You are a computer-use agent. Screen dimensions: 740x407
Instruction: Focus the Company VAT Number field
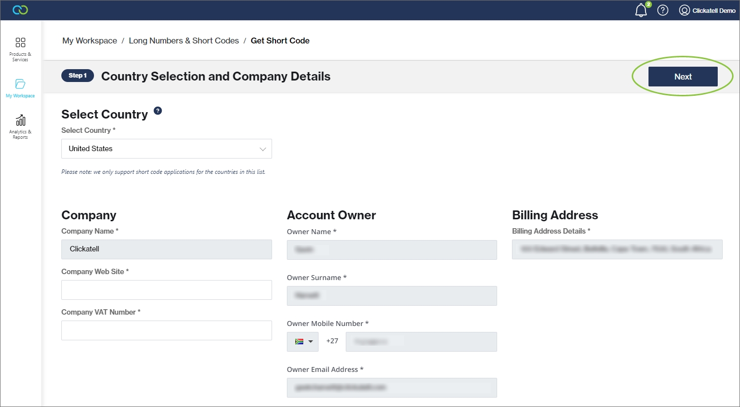click(x=166, y=330)
